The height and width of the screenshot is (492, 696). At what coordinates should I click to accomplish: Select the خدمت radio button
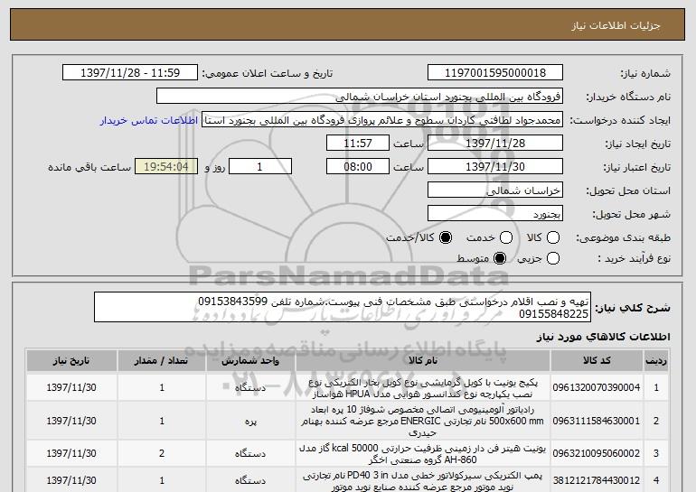pos(506,237)
